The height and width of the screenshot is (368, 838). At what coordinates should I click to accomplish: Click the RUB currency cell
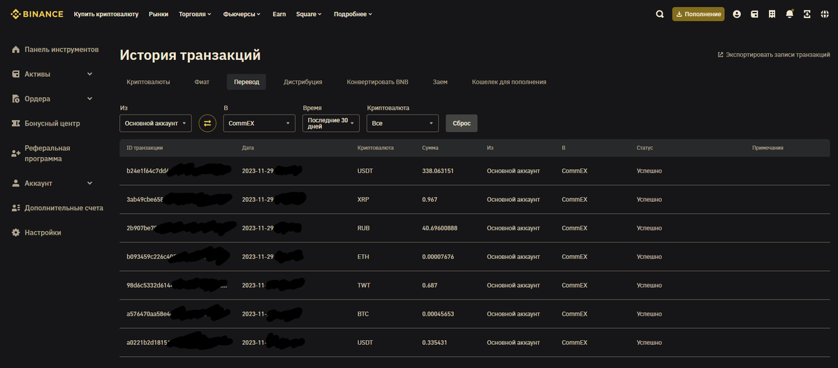(x=363, y=228)
